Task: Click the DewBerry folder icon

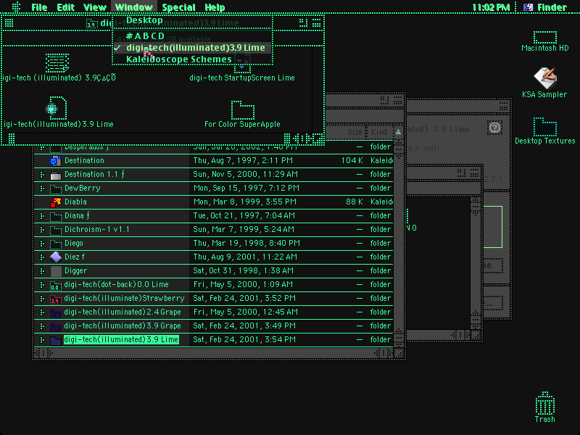Action: [56, 188]
